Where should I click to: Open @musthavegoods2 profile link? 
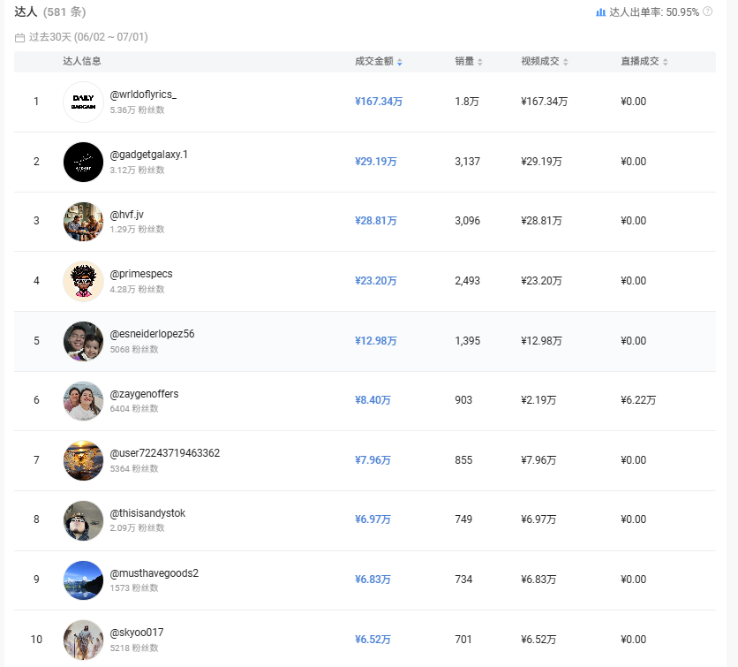154,572
